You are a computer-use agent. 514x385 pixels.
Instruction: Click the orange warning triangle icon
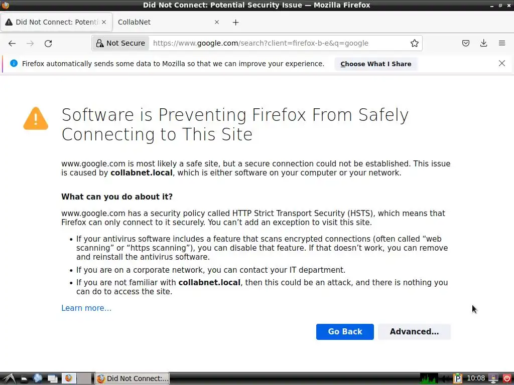click(x=36, y=118)
